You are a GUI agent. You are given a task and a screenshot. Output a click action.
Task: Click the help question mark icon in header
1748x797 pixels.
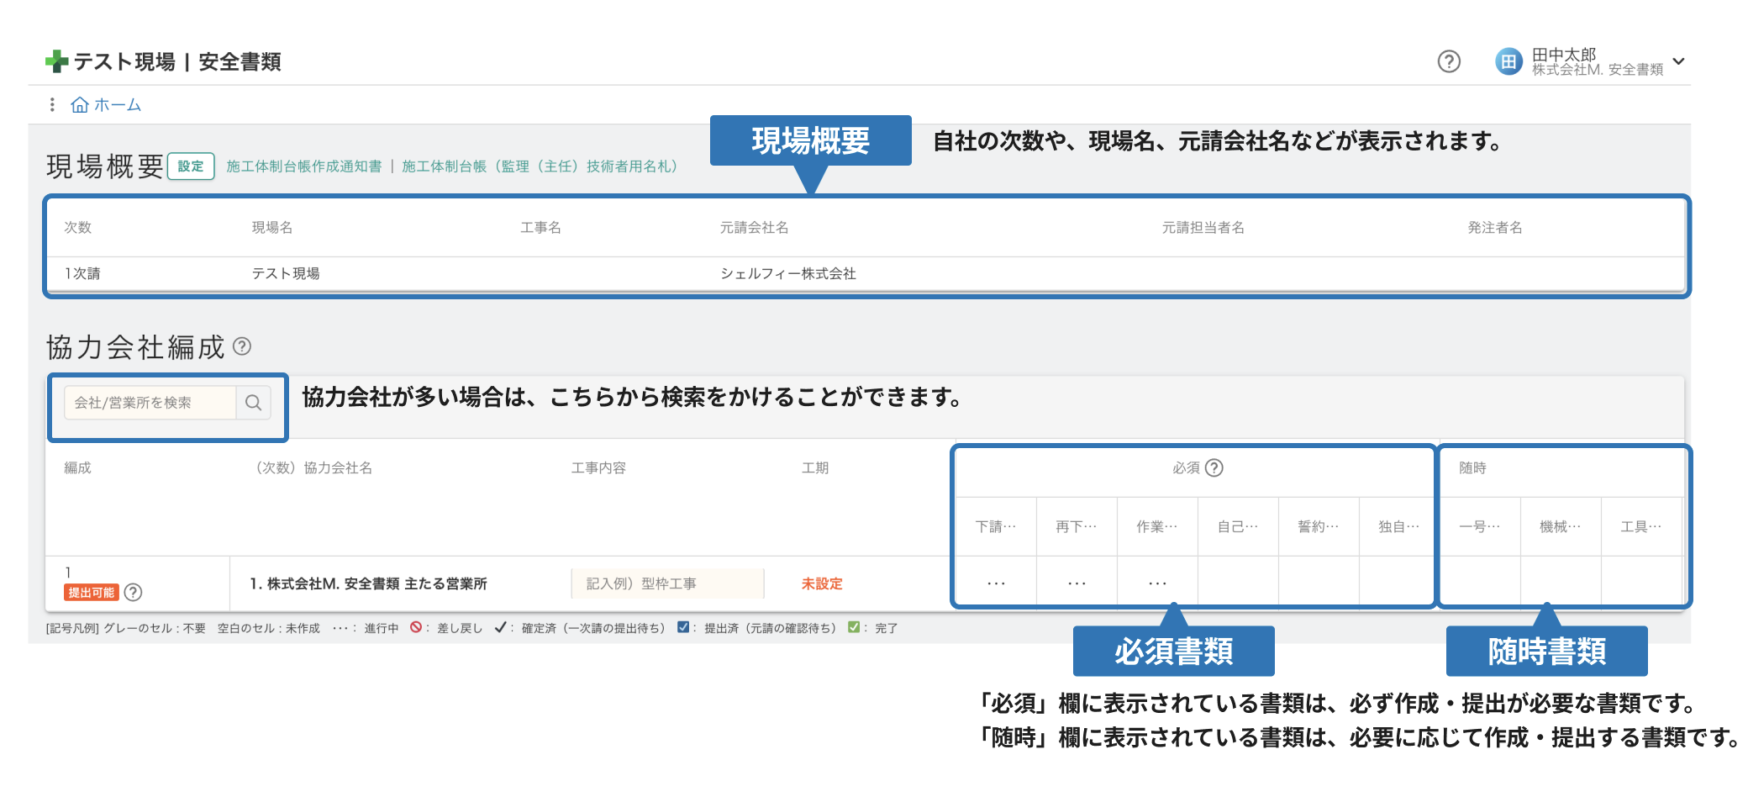click(x=1449, y=61)
